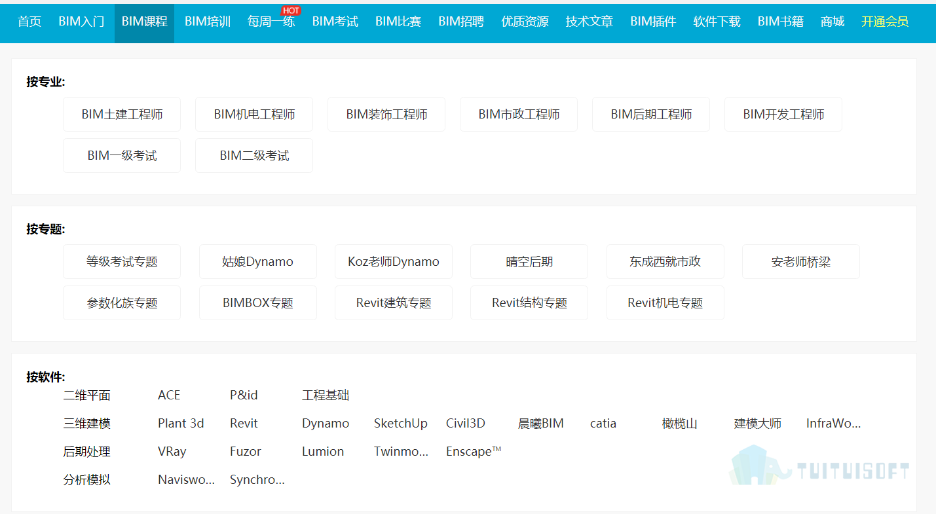
Task: Click the Dynamo link under 三维建模
Action: tap(326, 424)
